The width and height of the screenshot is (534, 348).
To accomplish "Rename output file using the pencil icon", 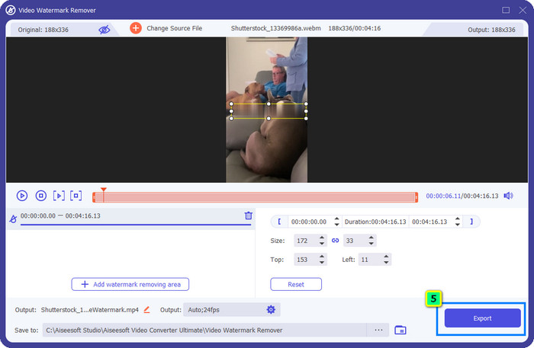I will click(x=146, y=309).
